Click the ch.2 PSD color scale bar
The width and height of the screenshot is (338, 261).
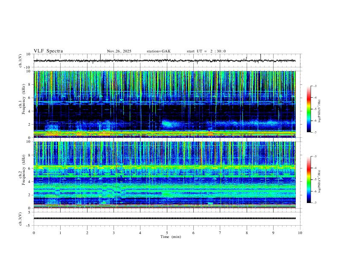309,180
